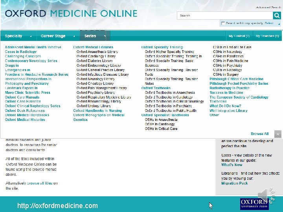Image resolution: width=283 pixels, height=212 pixels.
Task: Click the Browse All link
Action: (x=260, y=134)
